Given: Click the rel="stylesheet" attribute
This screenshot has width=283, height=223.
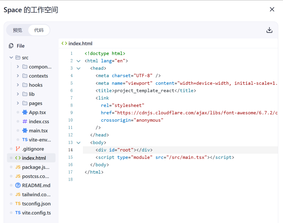Looking at the screenshot, I should (123, 105).
